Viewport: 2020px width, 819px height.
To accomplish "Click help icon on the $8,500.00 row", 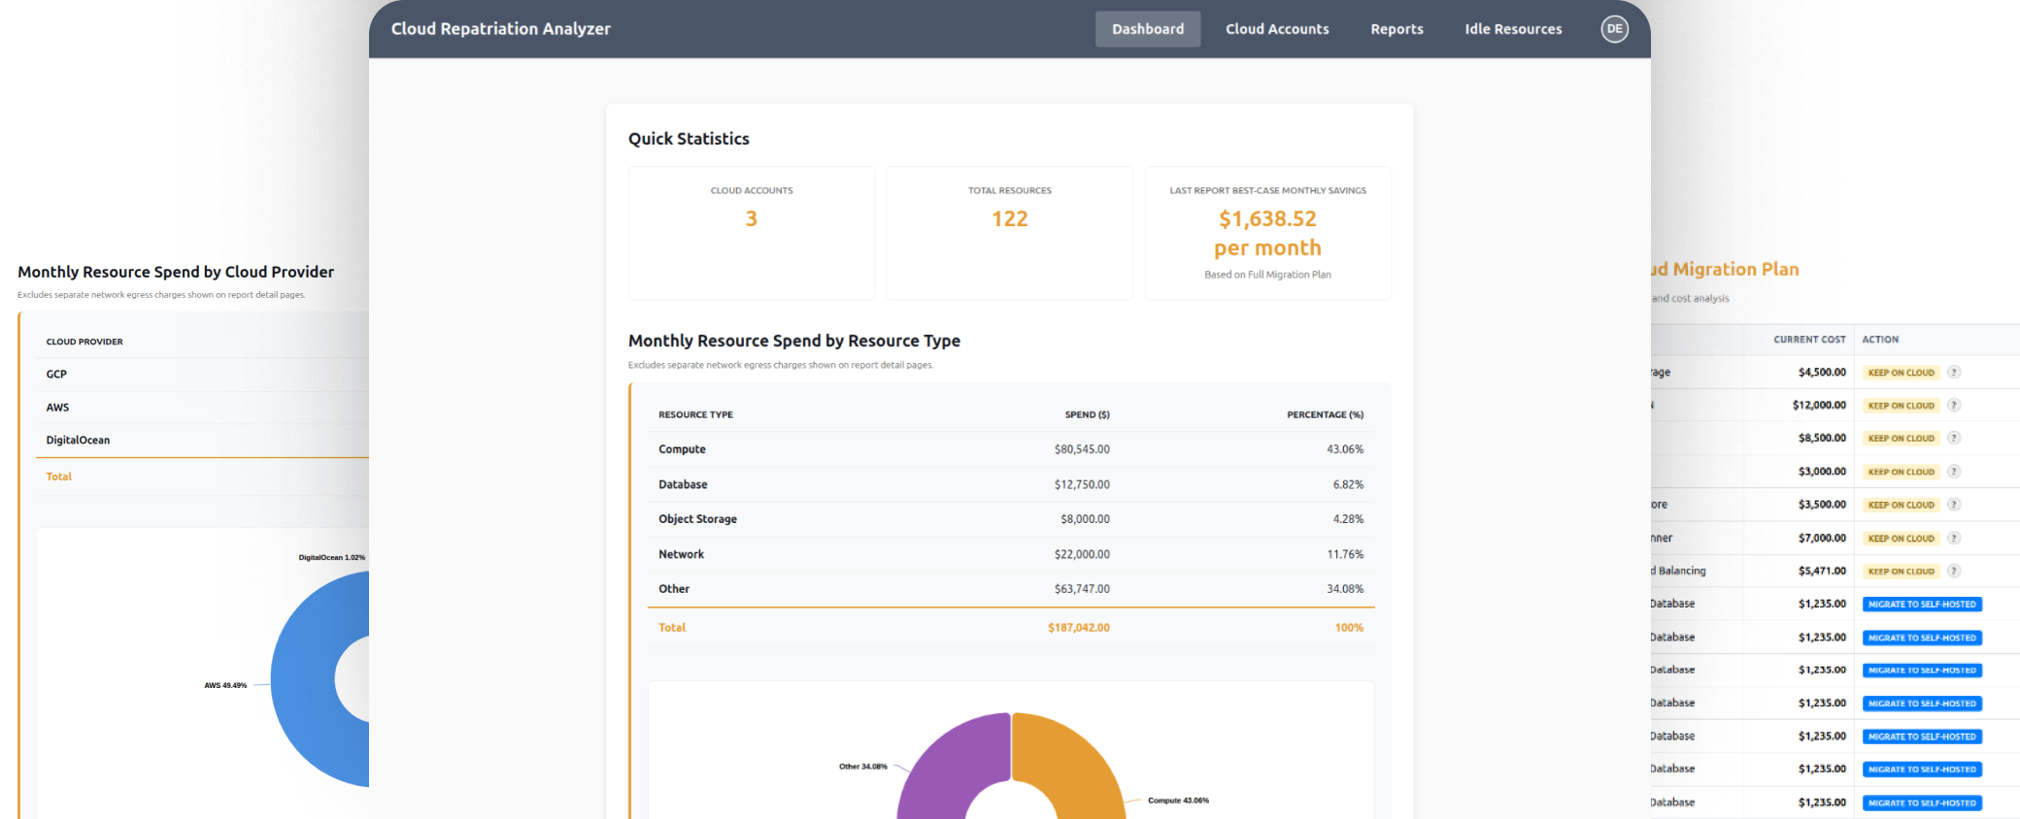I will point(1954,439).
